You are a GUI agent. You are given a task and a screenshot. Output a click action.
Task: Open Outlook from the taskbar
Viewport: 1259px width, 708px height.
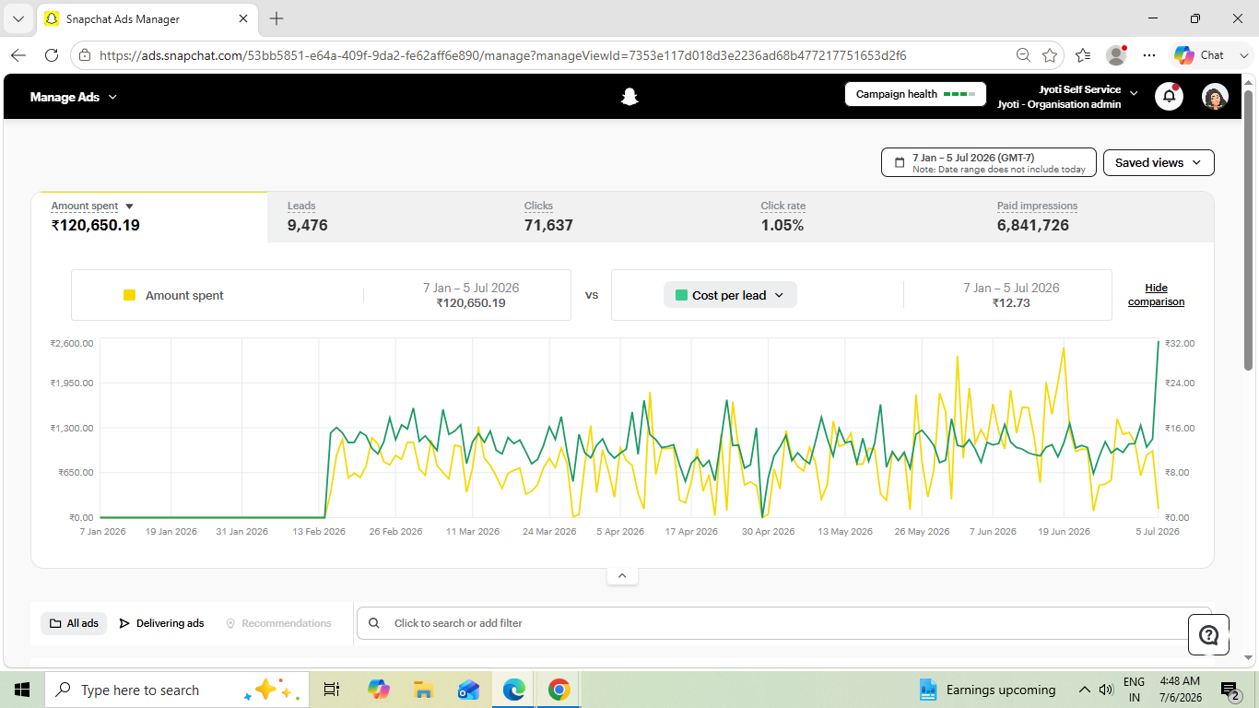tap(468, 690)
